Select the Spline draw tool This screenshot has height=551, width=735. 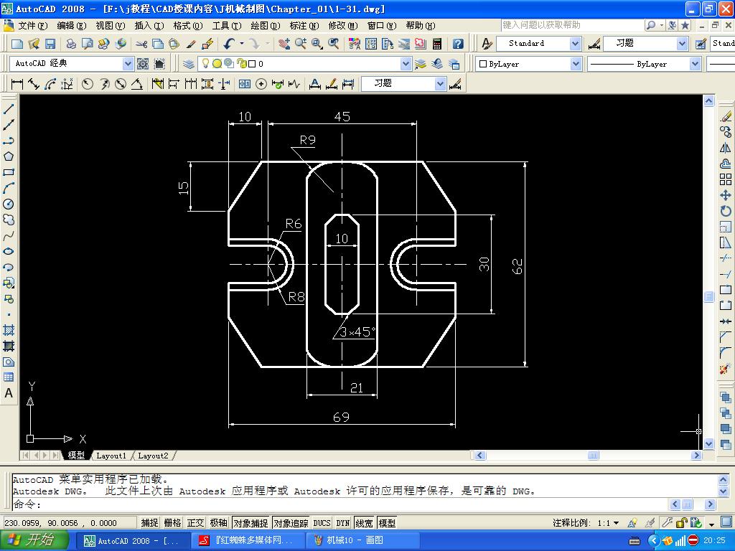(9, 235)
